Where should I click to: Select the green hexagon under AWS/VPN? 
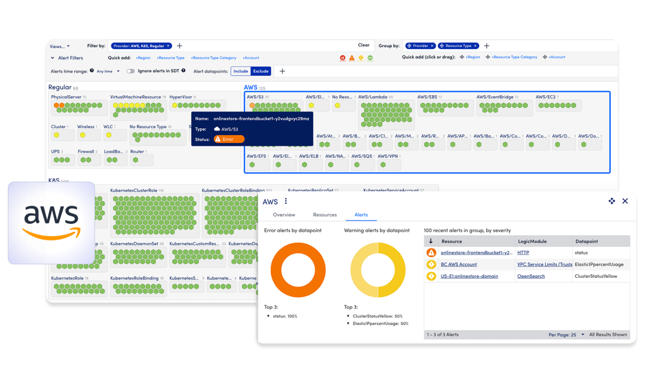(x=383, y=165)
